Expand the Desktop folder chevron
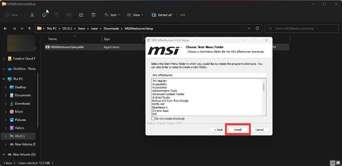 [6, 87]
